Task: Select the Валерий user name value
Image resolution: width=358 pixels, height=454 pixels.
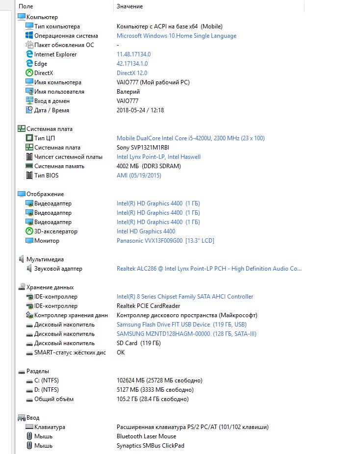Action: pos(128,92)
